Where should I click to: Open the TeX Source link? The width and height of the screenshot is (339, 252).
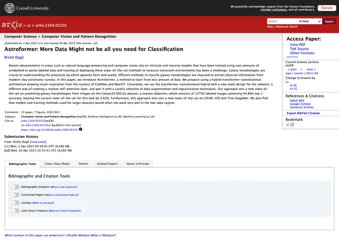coord(299,49)
